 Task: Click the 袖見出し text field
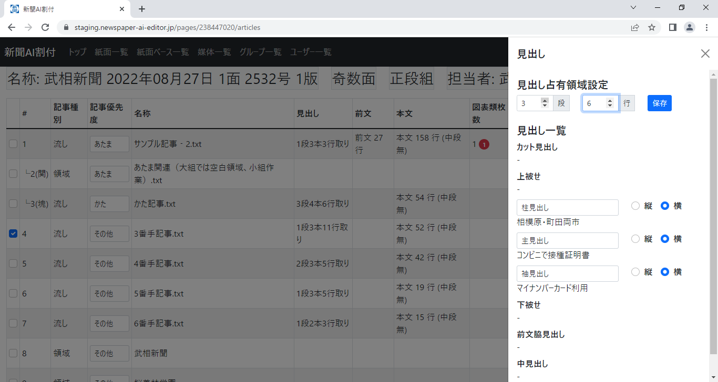click(568, 273)
